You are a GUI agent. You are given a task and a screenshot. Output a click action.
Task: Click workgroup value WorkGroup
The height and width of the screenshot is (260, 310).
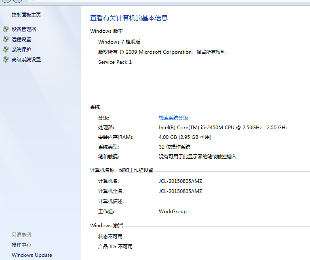[173, 212]
